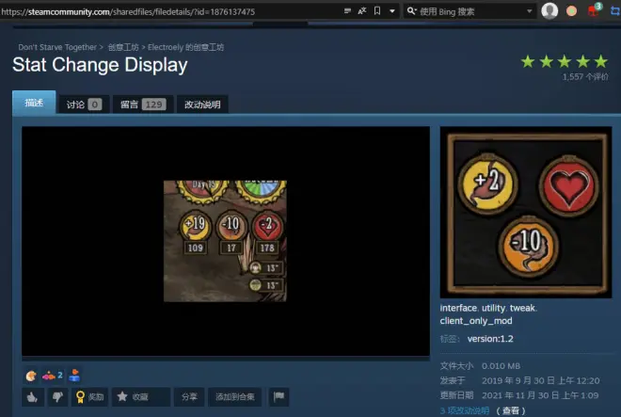Click the red extension icon with badge 3
This screenshot has width=621, height=417.
pos(593,10)
